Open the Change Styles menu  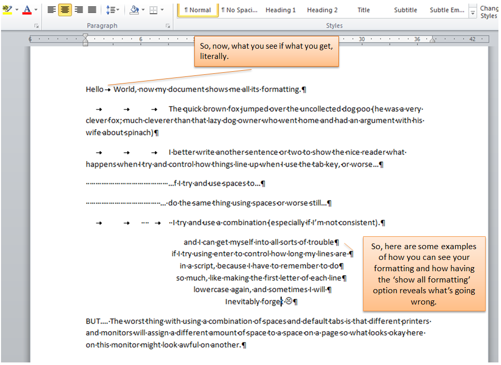(488, 11)
